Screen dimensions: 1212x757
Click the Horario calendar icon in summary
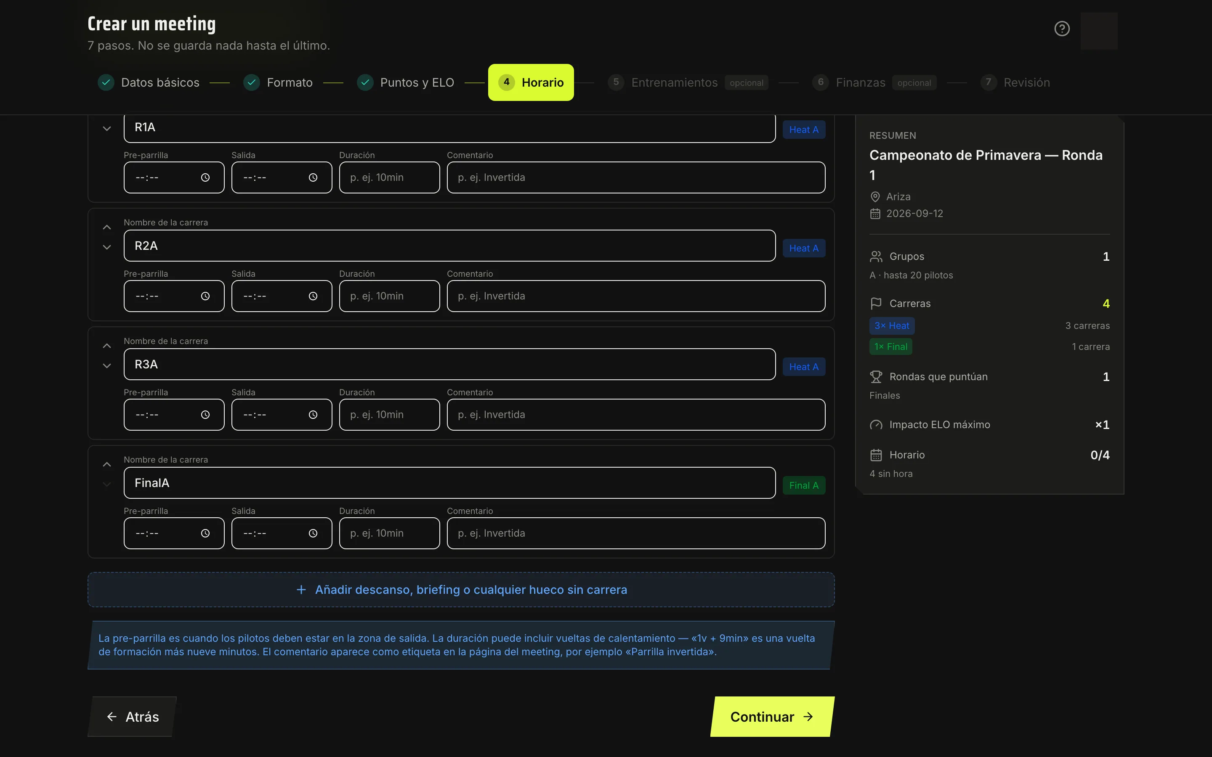[876, 455]
